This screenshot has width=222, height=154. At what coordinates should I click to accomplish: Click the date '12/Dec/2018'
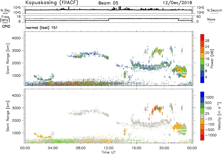(177, 3)
